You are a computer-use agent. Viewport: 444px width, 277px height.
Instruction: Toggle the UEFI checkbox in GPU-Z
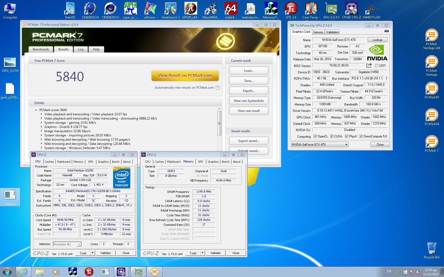click(377, 66)
